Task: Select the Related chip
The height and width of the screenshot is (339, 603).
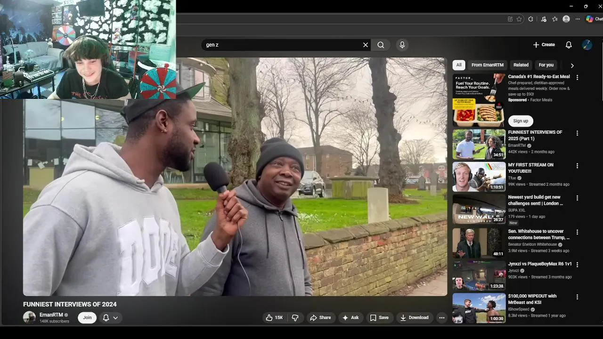Action: pyautogui.click(x=521, y=65)
